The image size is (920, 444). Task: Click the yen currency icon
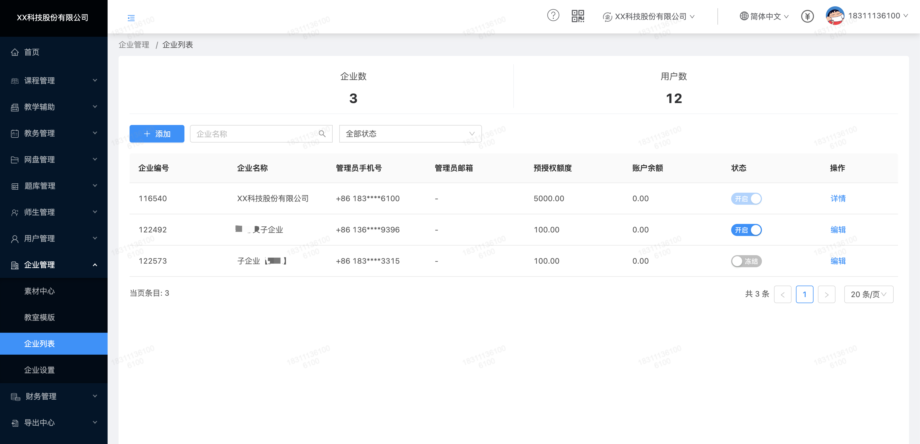point(807,16)
